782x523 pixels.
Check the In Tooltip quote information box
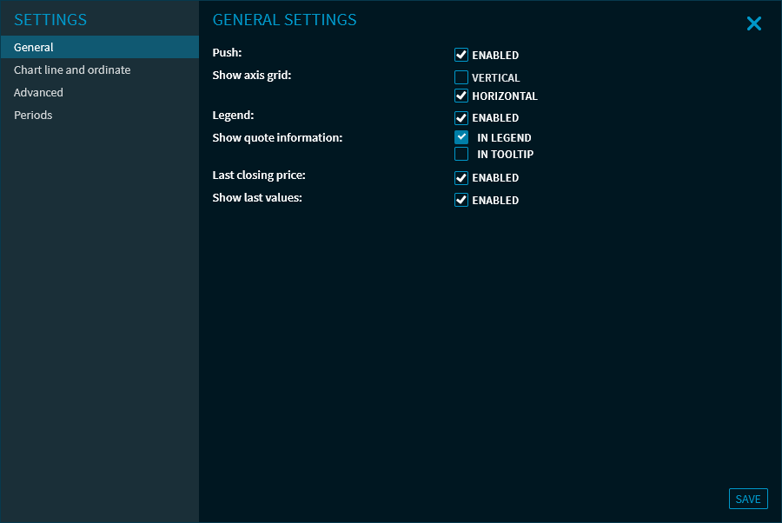[461, 154]
